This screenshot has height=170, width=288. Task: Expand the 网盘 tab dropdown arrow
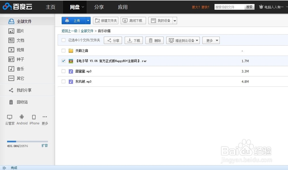coord(83,7)
